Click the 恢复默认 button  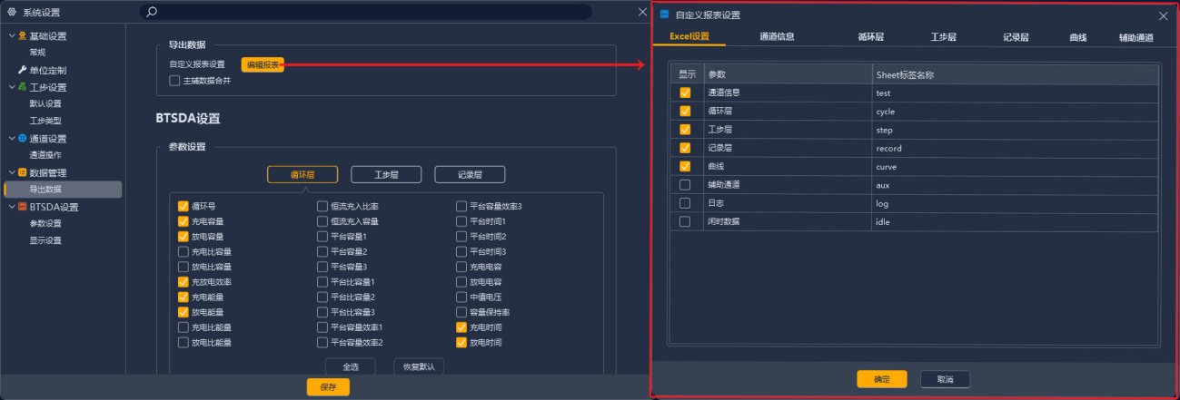(419, 367)
